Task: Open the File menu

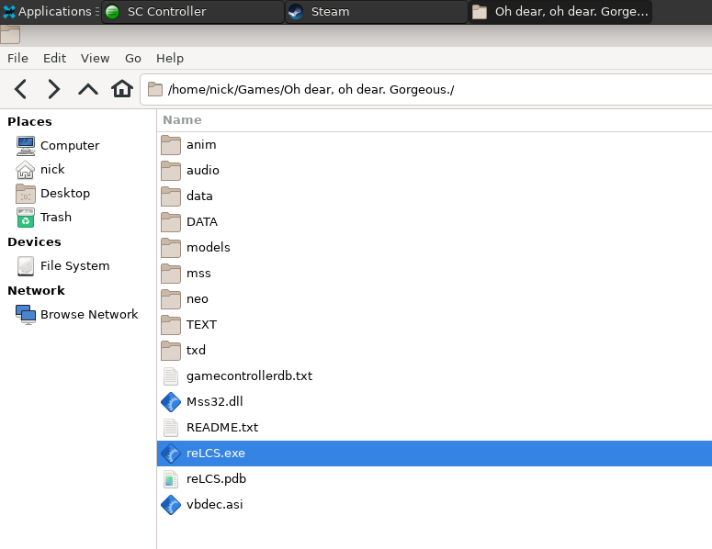Action: tap(17, 58)
